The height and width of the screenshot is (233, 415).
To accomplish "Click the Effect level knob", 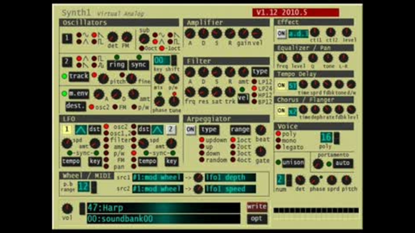I will click(347, 32).
